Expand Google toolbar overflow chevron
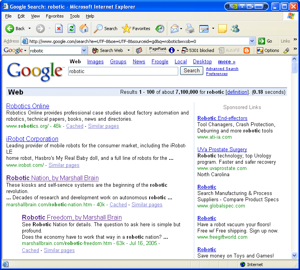The image size is (300, 270). (295, 49)
